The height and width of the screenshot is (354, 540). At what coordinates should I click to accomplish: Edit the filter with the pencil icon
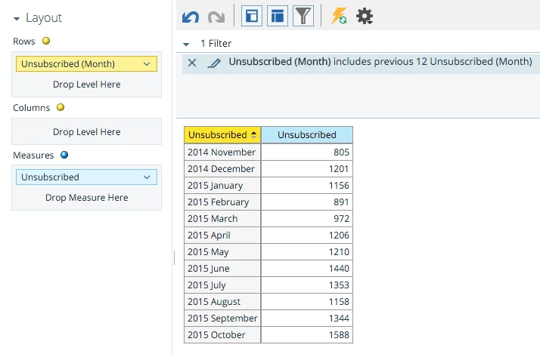[x=214, y=63]
